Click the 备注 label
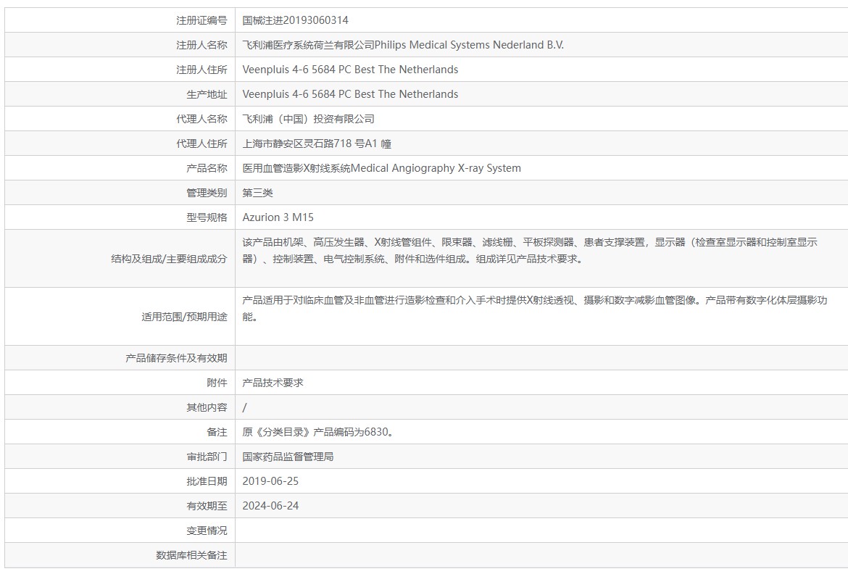848x574 pixels. [x=217, y=432]
